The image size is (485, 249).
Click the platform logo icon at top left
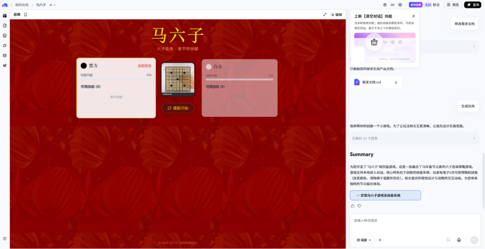pyautogui.click(x=4, y=5)
